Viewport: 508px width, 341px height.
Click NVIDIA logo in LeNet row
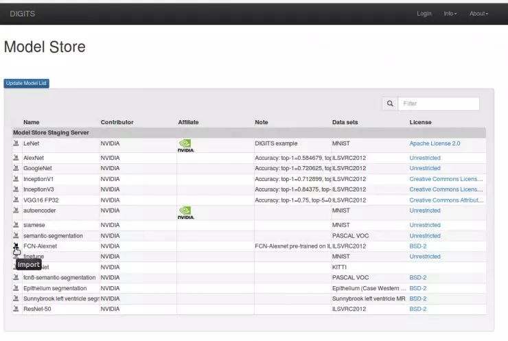click(185, 145)
